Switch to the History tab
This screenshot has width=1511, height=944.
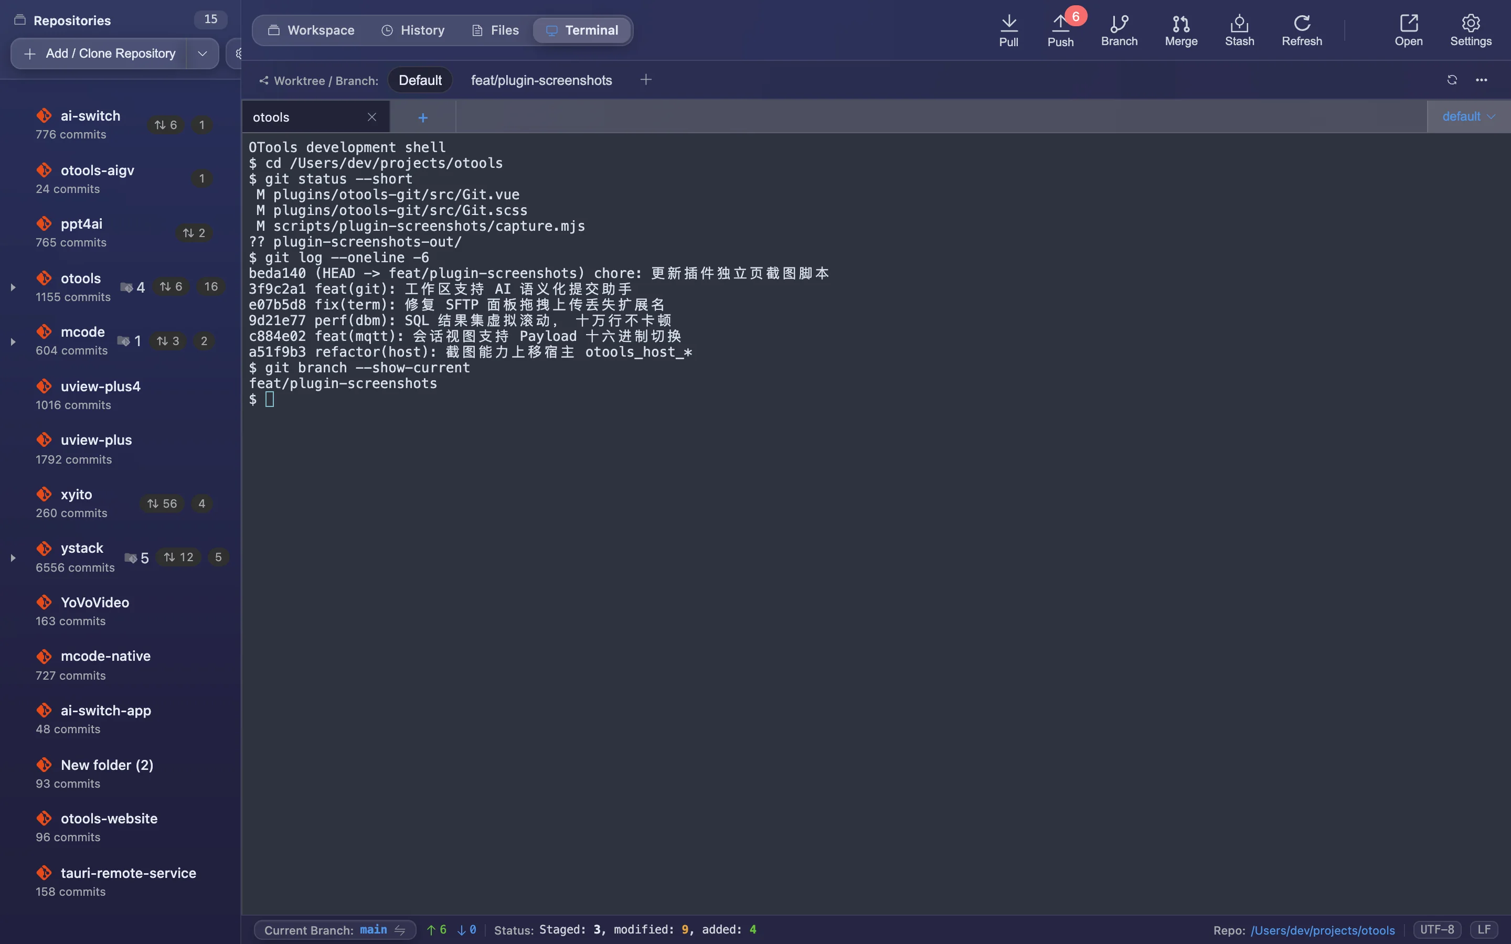[x=413, y=30]
